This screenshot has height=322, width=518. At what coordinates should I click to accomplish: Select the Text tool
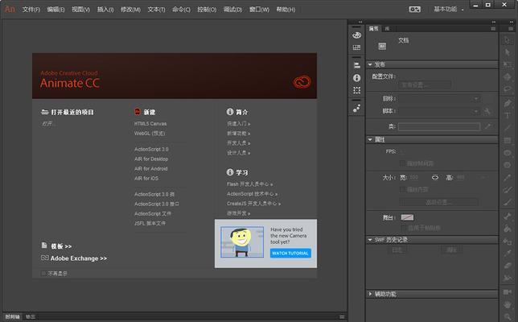[508, 116]
